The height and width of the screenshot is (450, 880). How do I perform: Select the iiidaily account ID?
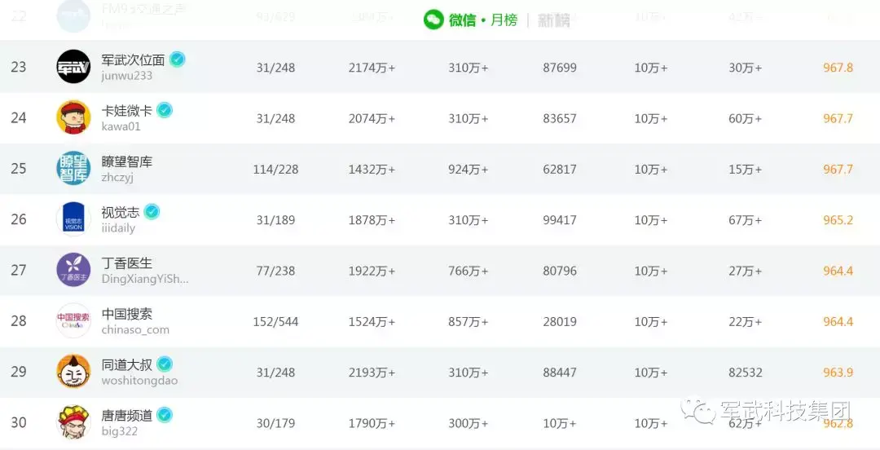[x=118, y=228]
